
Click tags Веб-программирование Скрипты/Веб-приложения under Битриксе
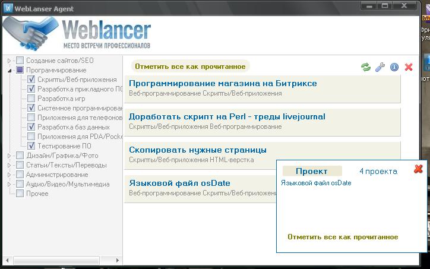(x=205, y=93)
